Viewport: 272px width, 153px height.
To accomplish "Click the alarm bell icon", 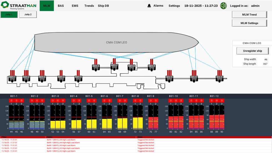I will pyautogui.click(x=149, y=6).
